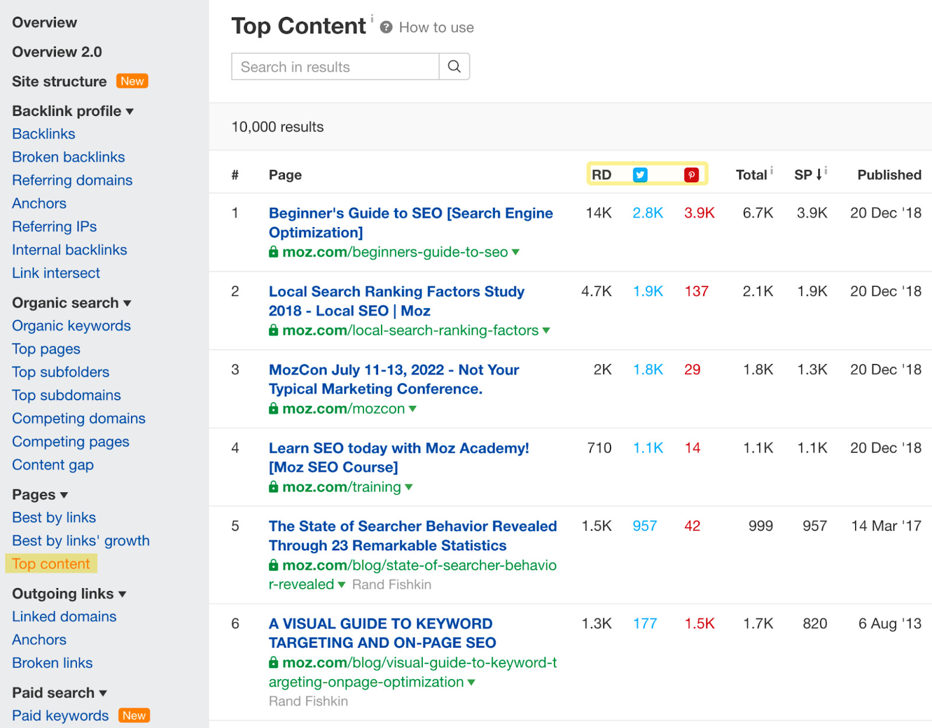Screen dimensions: 932x728
Task: Sort by Twitter shares column icon
Action: 640,175
